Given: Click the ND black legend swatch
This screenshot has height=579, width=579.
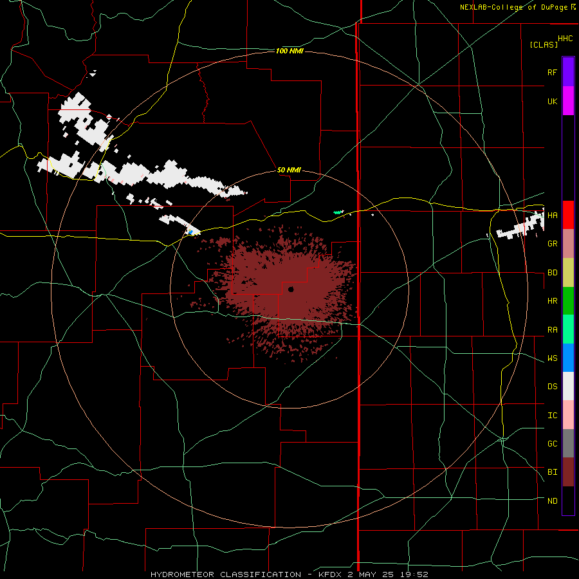Looking at the screenshot, I should click(568, 501).
